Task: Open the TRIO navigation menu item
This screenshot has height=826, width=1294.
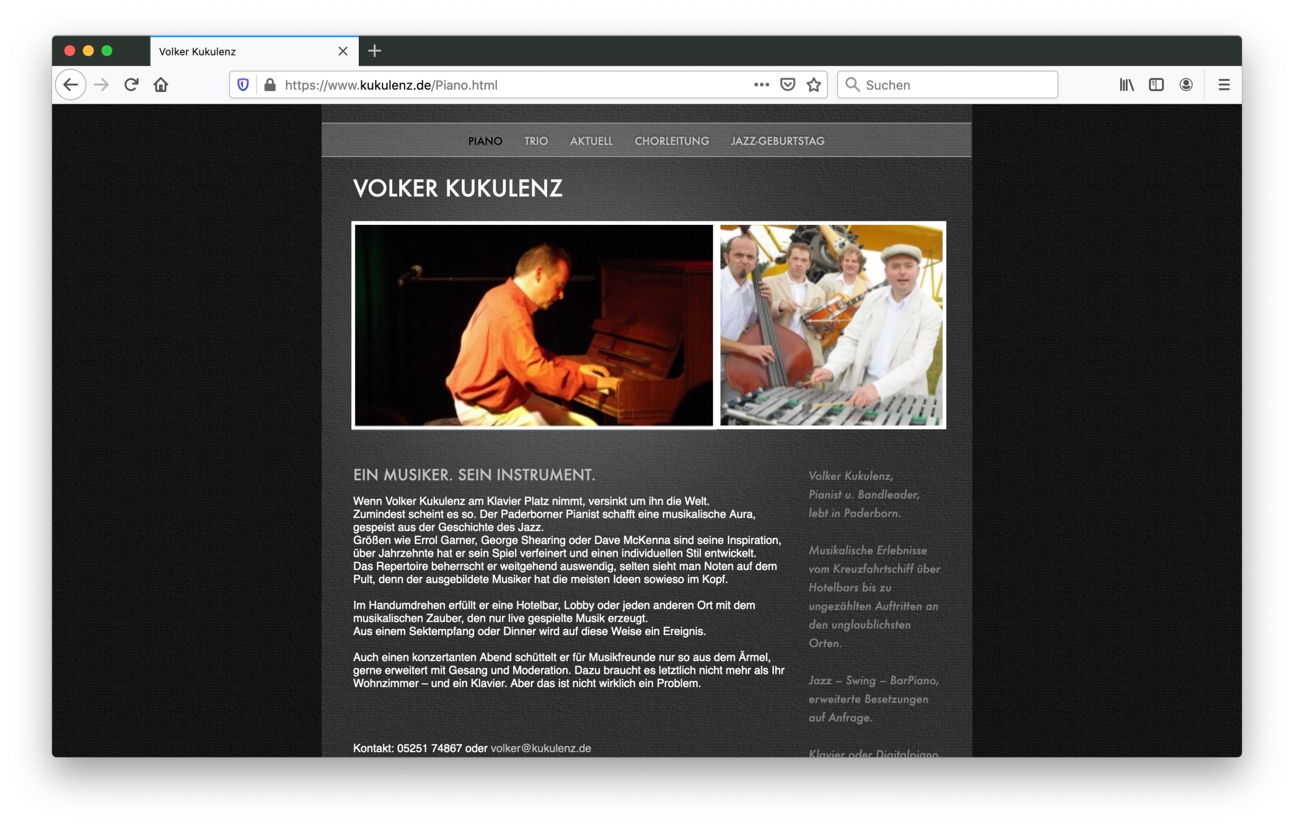Action: [536, 141]
